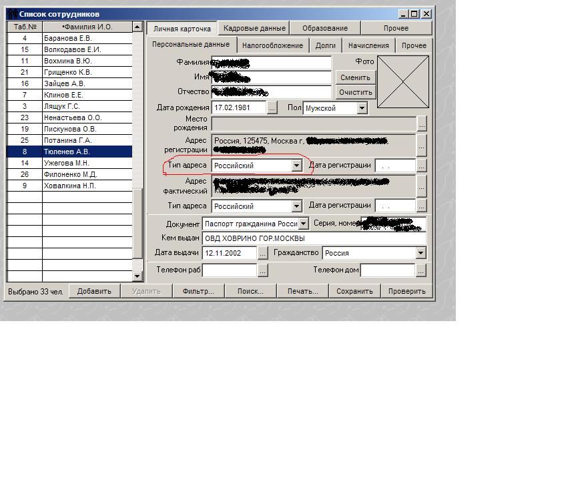Click ellipsis button beside Адрес регистрации field

pos(421,144)
